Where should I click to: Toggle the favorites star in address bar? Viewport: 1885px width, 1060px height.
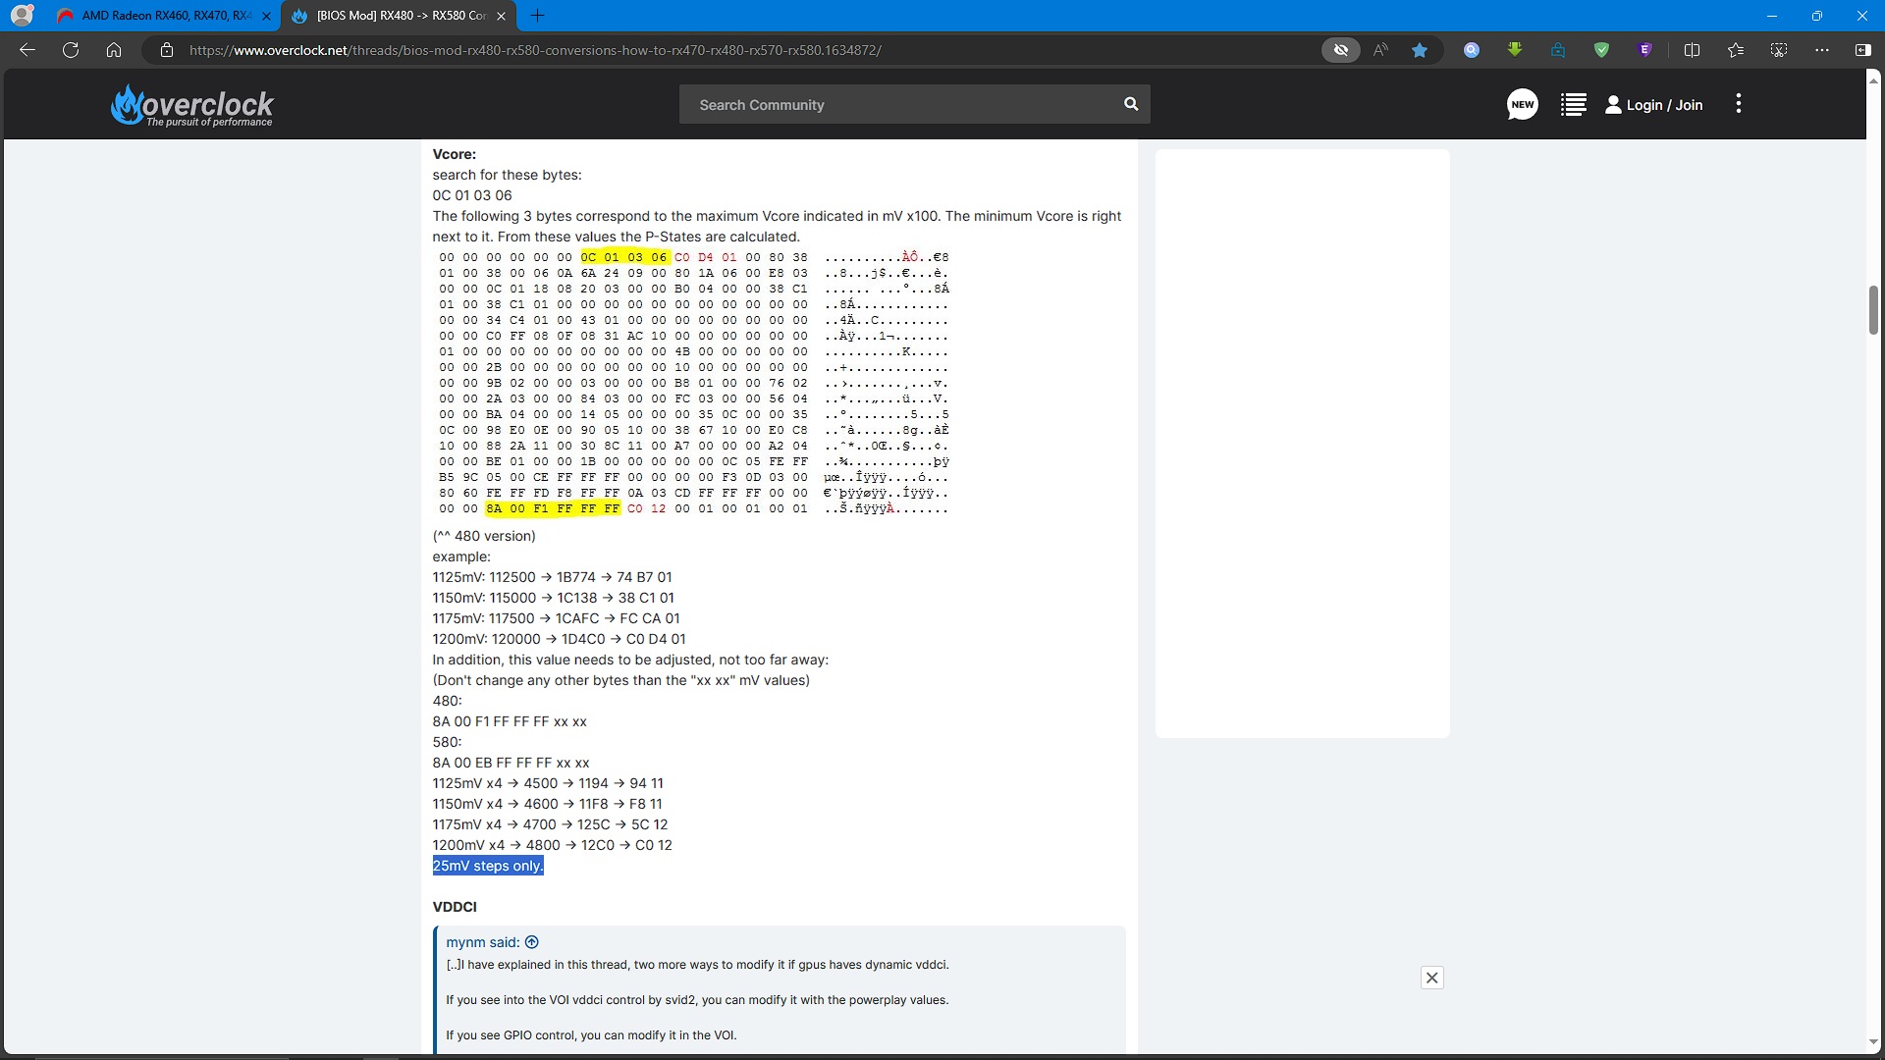[x=1420, y=50]
